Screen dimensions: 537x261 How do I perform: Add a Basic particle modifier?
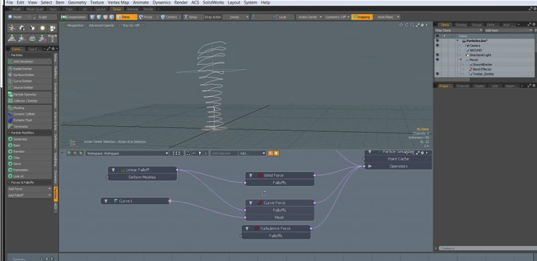tap(29, 145)
